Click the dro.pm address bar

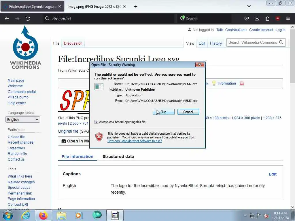coord(109,19)
